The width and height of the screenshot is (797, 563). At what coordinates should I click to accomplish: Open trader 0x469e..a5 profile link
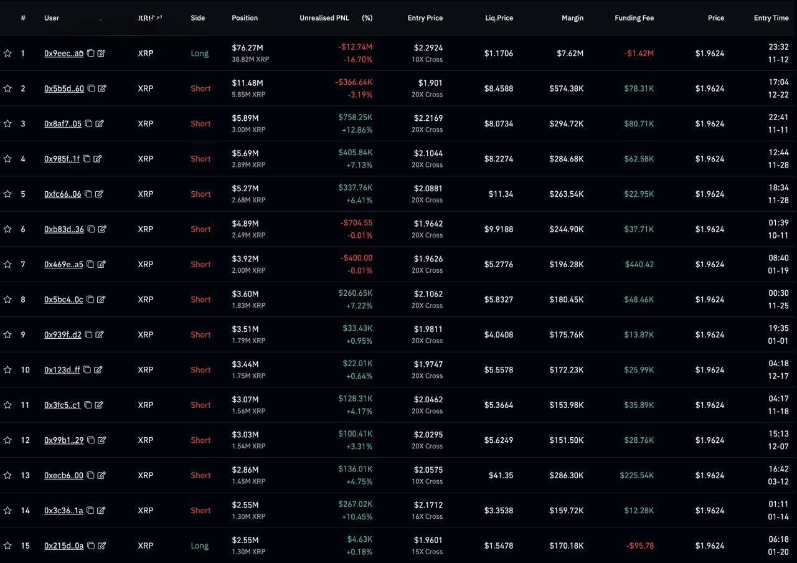pyautogui.click(x=64, y=265)
